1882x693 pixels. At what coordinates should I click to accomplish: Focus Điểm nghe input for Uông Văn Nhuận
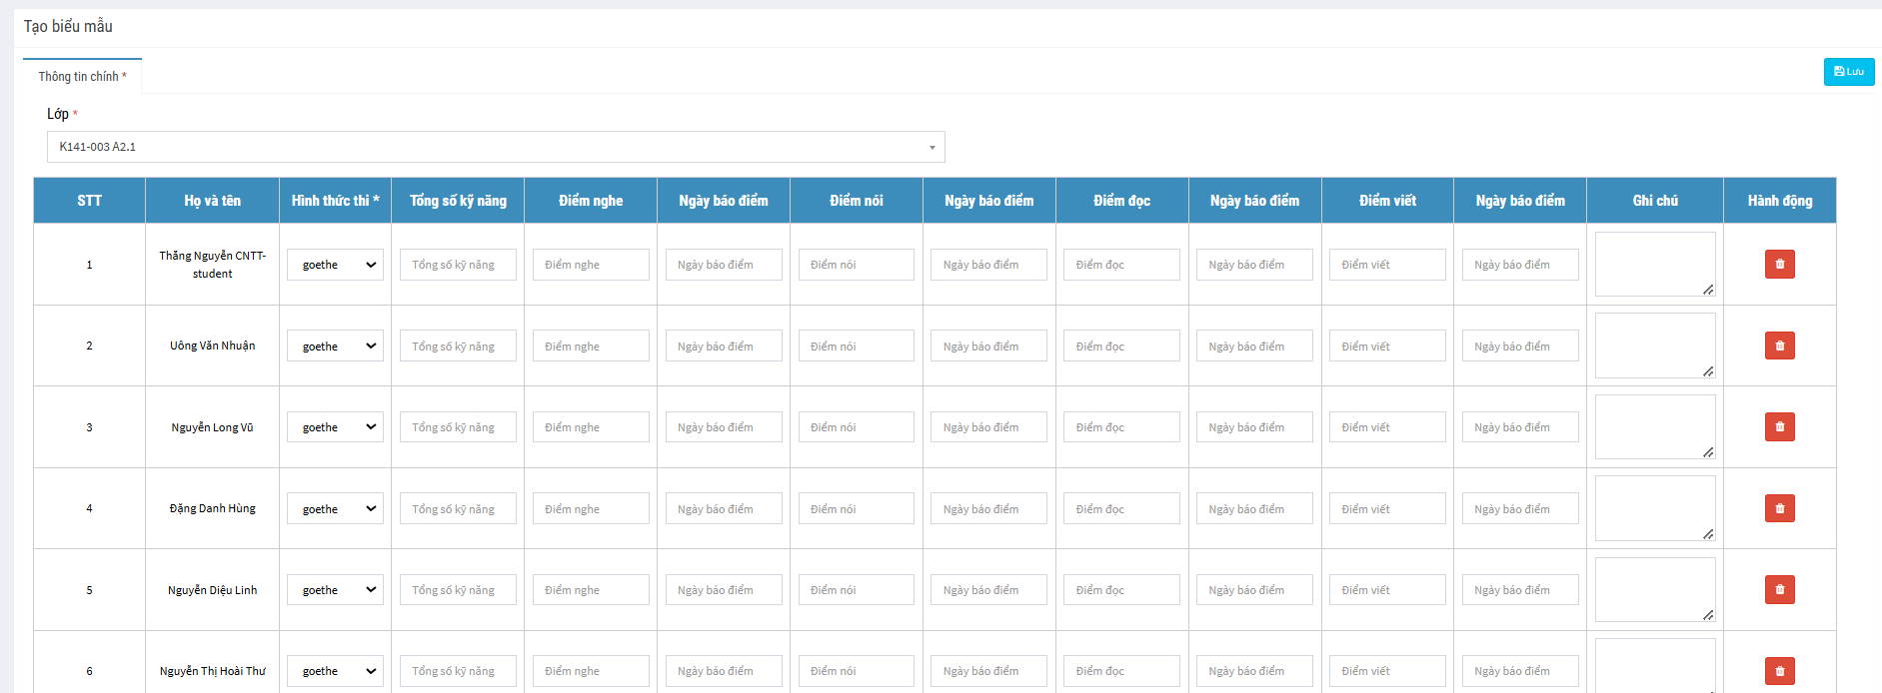coord(591,346)
